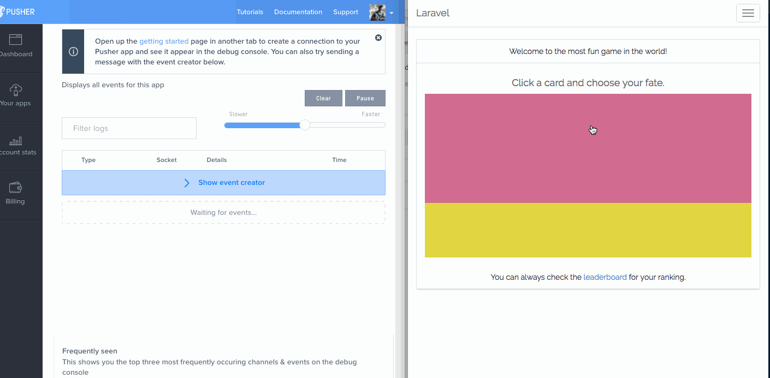Screen dimensions: 770x378
Task: Open the hamburger menu on the Laravel page
Action: pos(748,13)
